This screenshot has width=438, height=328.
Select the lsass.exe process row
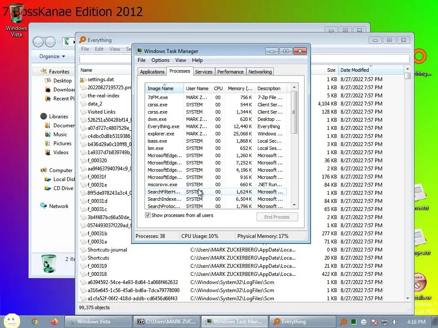pos(215,141)
